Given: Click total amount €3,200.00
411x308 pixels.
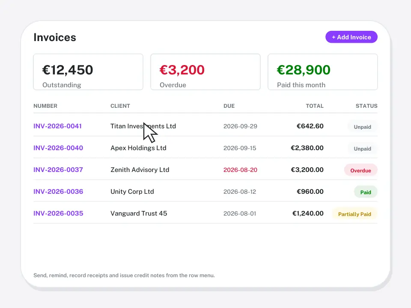Looking at the screenshot, I should click(x=307, y=170).
